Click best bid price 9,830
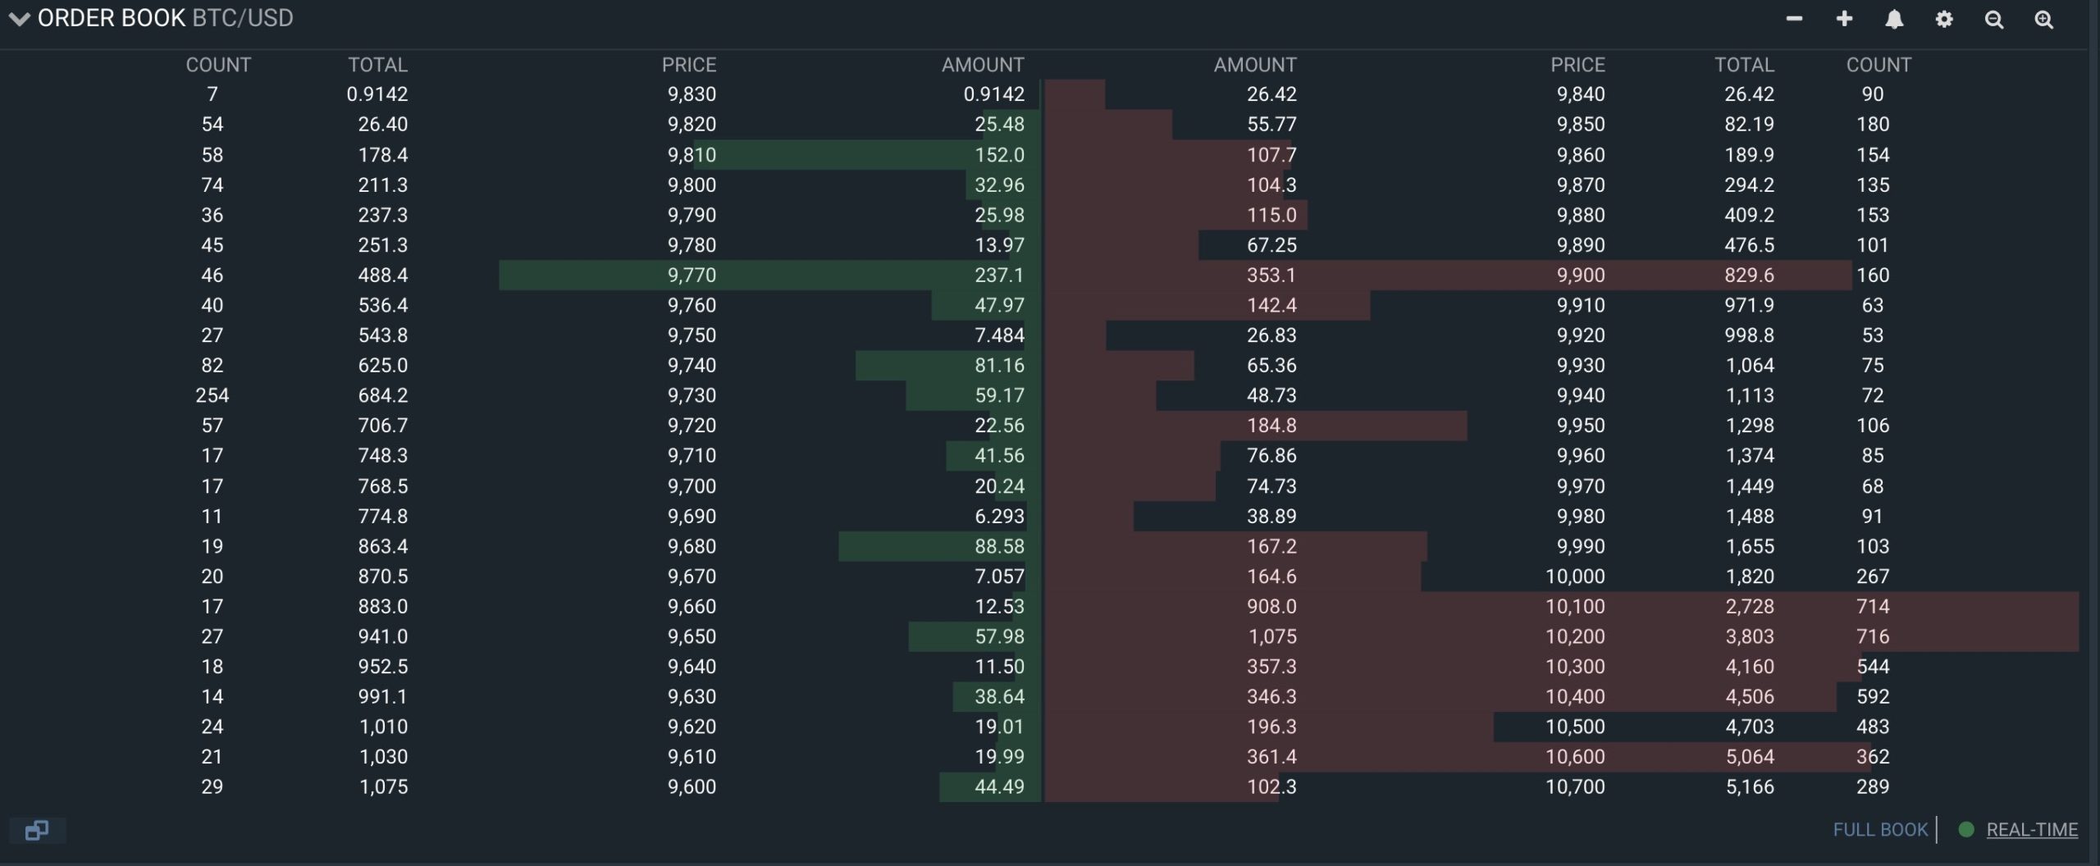 [692, 94]
